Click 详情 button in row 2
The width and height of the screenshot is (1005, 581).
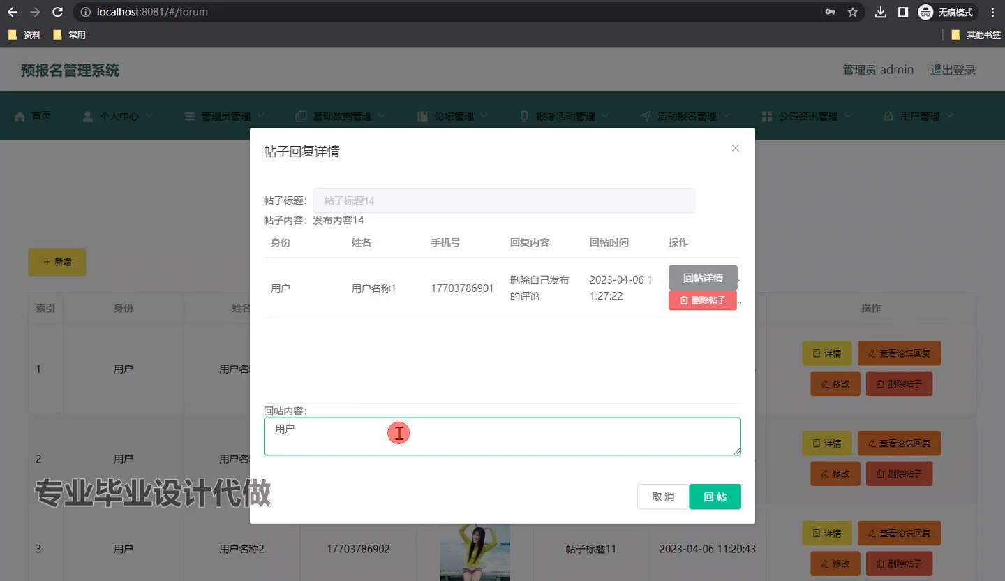pos(827,443)
